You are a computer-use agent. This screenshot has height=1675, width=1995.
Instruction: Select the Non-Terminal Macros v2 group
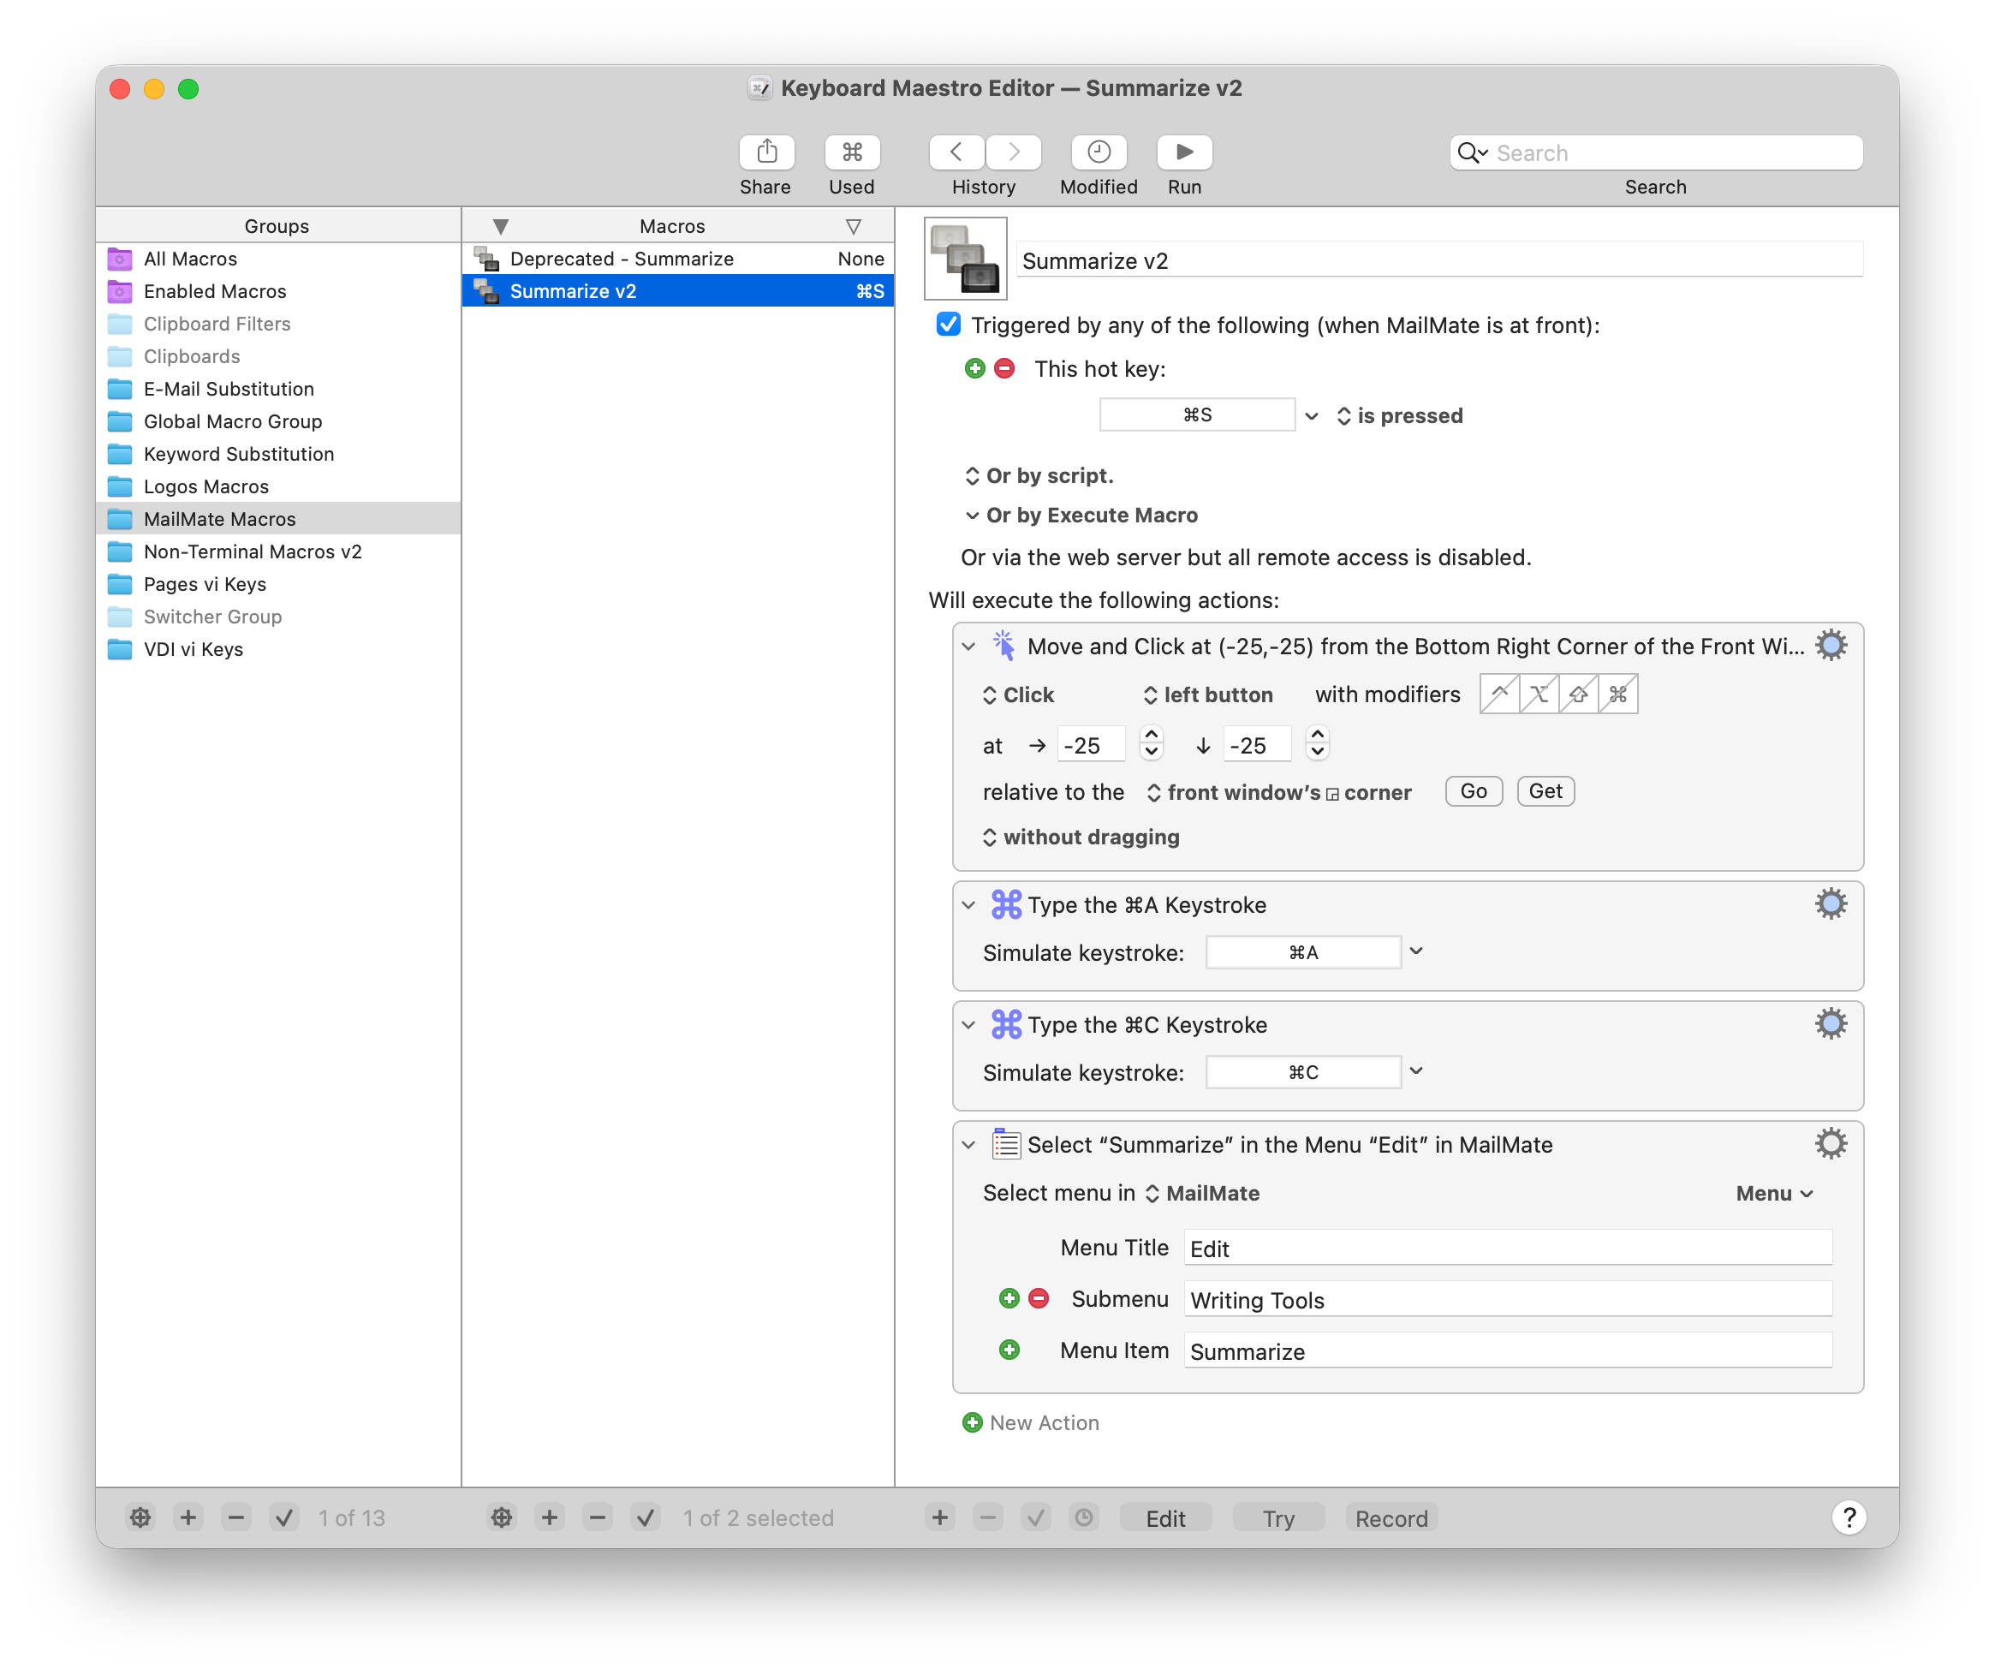[x=253, y=552]
